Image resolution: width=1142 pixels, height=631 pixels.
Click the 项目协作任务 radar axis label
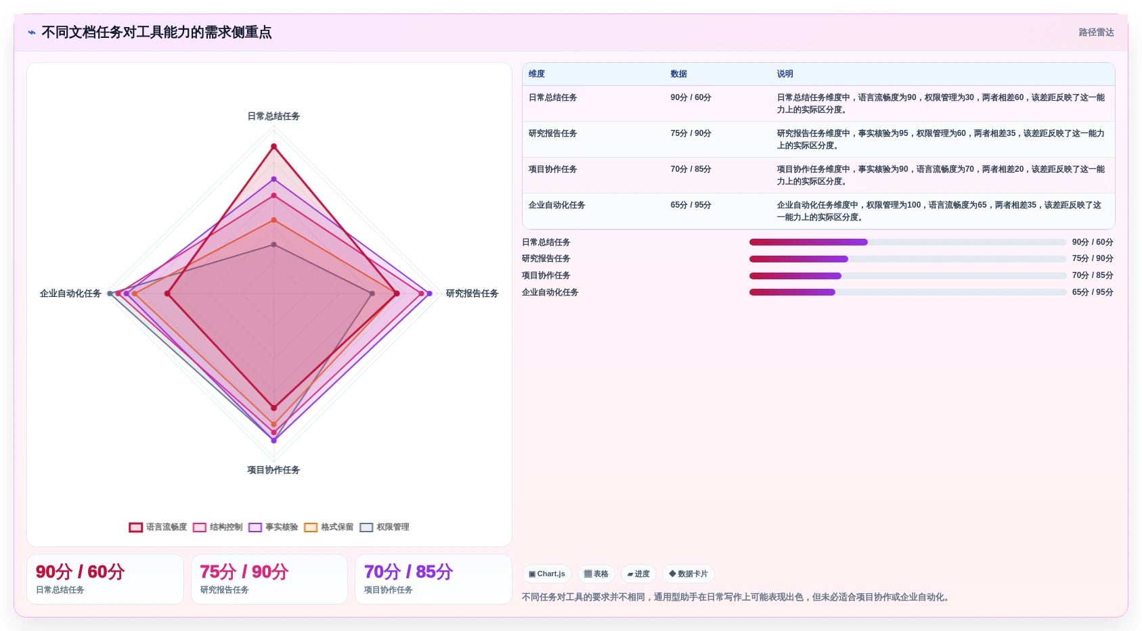click(x=273, y=470)
